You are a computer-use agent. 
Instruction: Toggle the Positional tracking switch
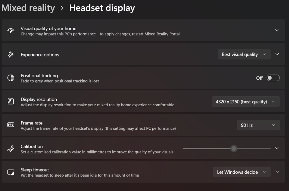click(x=273, y=78)
